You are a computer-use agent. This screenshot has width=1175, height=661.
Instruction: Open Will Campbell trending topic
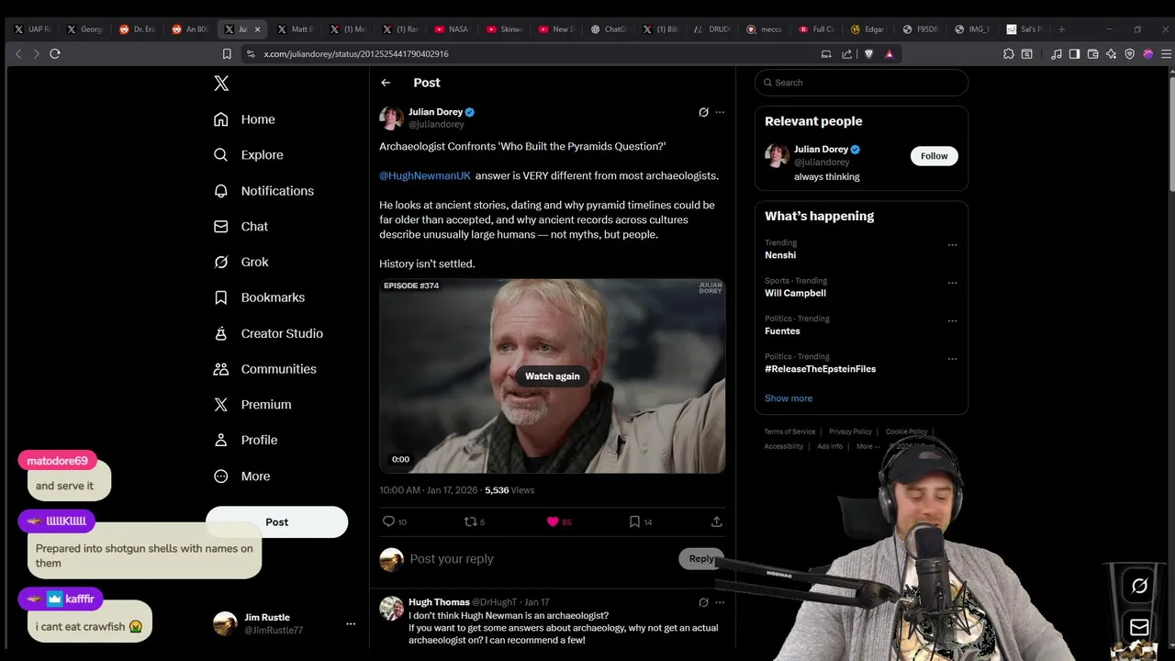click(795, 293)
